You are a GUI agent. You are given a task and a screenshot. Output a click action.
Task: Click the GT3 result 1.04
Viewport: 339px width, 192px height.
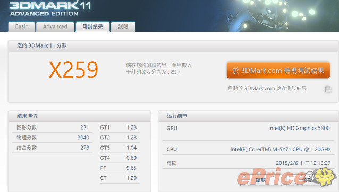pos(131,148)
